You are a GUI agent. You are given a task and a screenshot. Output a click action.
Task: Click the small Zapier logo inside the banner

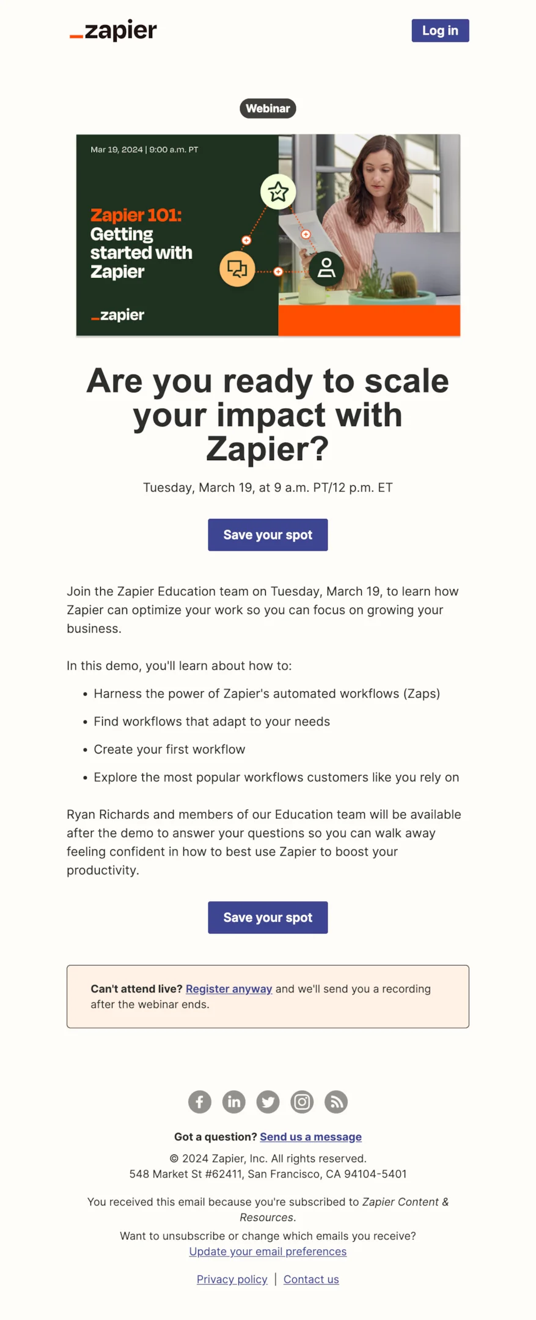117,315
